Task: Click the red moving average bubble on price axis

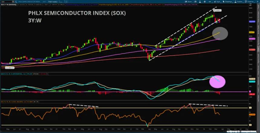Action: click(252, 50)
